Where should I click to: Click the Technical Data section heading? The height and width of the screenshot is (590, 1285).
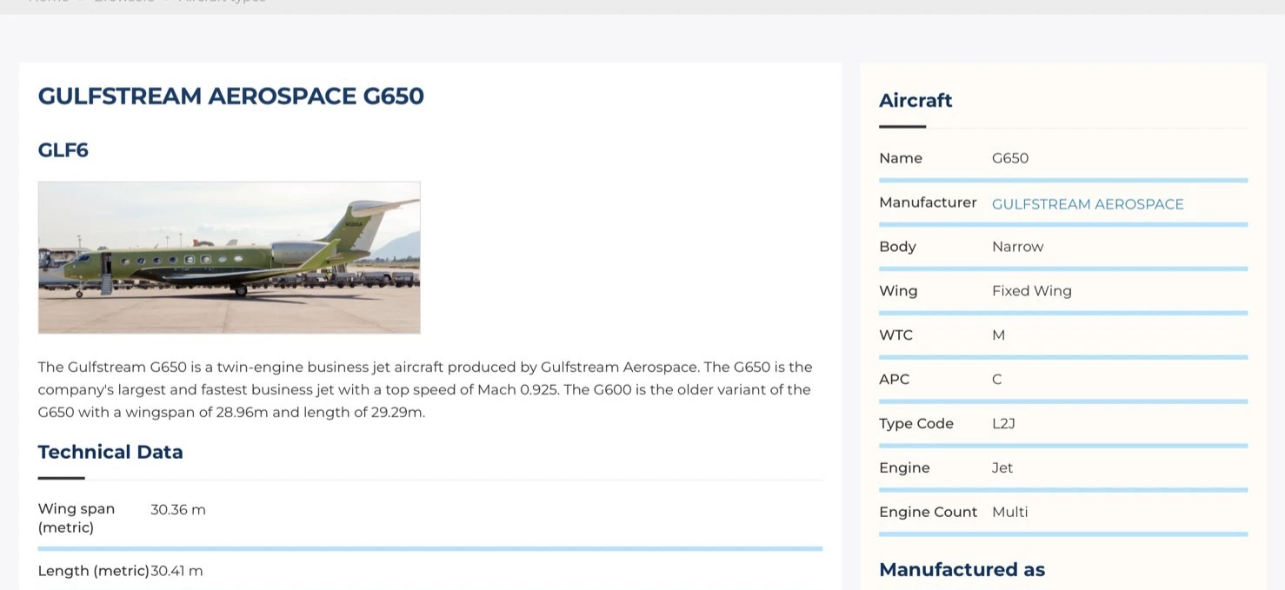110,452
